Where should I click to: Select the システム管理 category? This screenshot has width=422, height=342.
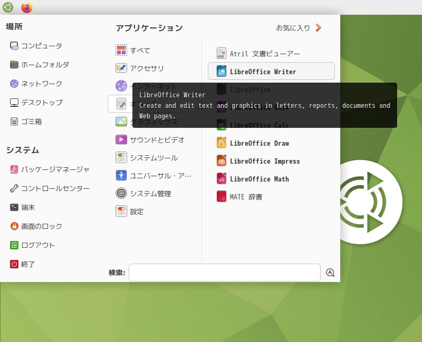coord(143,193)
